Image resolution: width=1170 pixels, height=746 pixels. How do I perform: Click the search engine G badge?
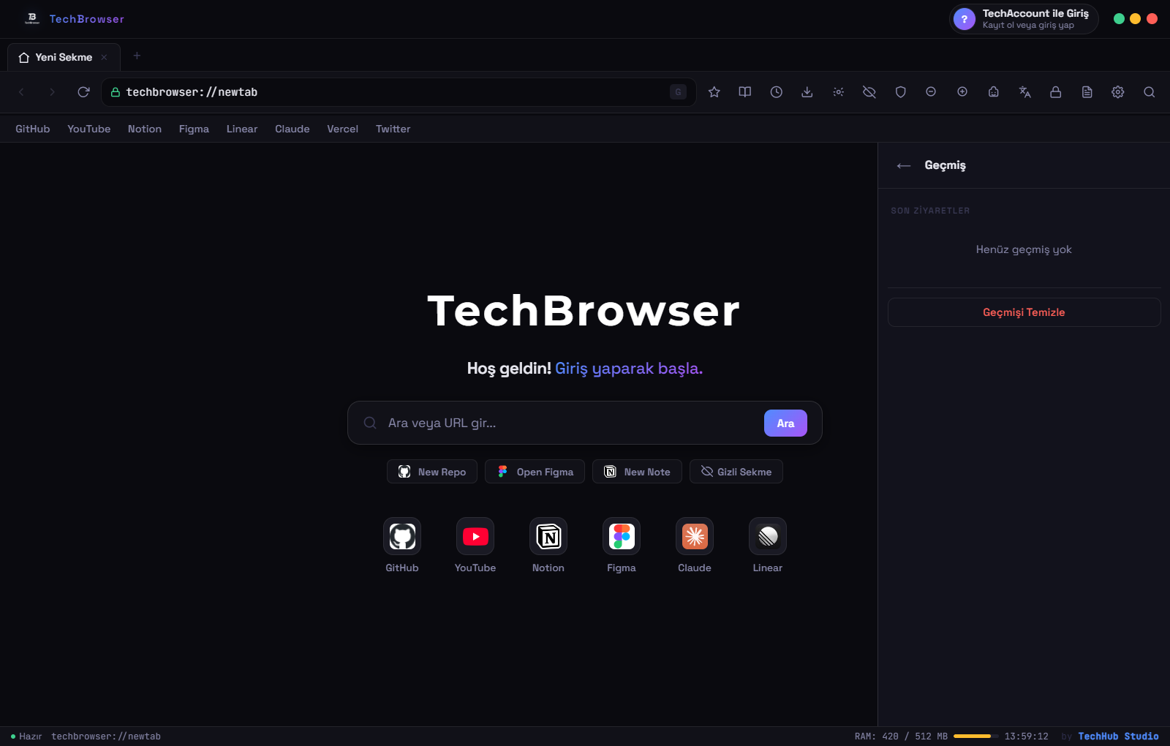click(678, 92)
